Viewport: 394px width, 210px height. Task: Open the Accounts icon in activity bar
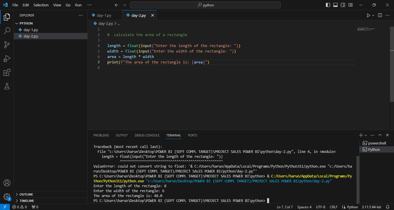tap(7, 183)
